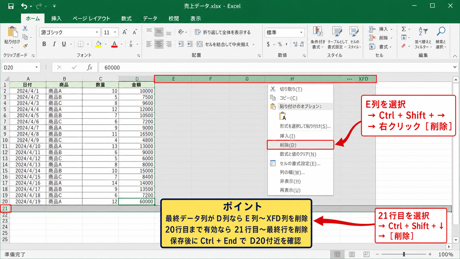460x259 pixels.
Task: Toggle middle vertical alignment
Action: click(159, 32)
